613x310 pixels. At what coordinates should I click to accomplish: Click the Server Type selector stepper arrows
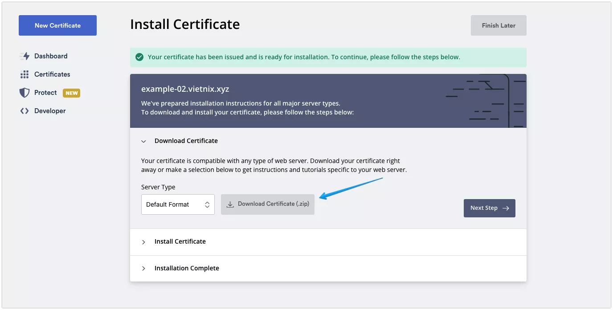(207, 204)
